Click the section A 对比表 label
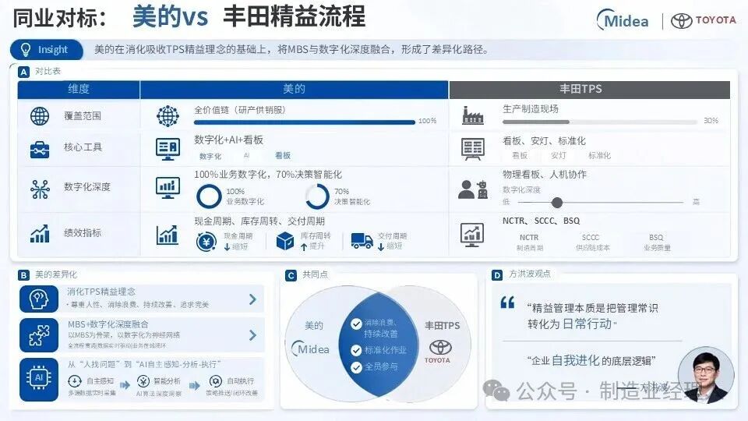This screenshot has height=421, width=748. coord(40,72)
